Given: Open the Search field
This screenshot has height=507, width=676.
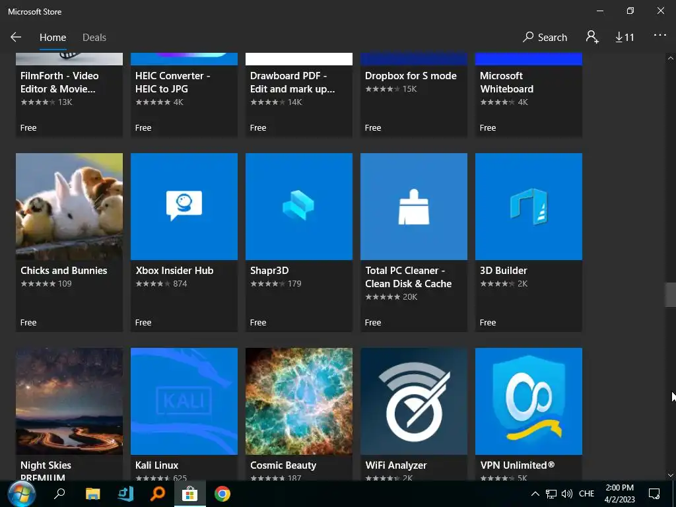Looking at the screenshot, I should point(545,38).
